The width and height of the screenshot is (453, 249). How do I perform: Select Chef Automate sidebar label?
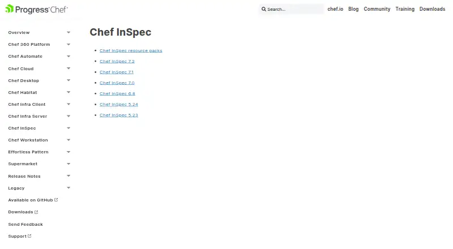point(25,56)
